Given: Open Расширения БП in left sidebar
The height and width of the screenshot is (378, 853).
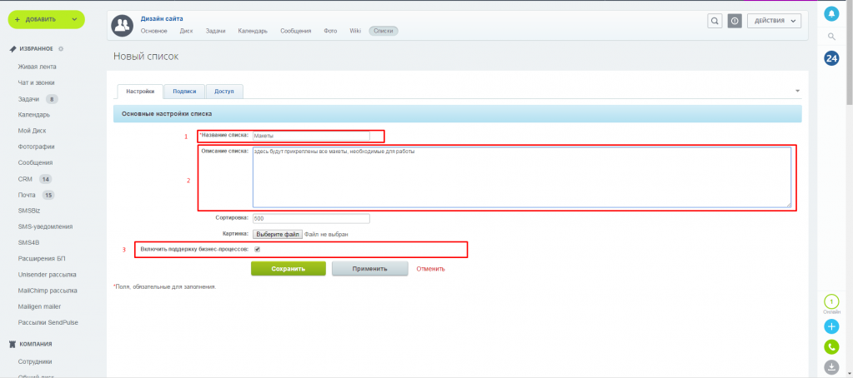Looking at the screenshot, I should point(42,258).
